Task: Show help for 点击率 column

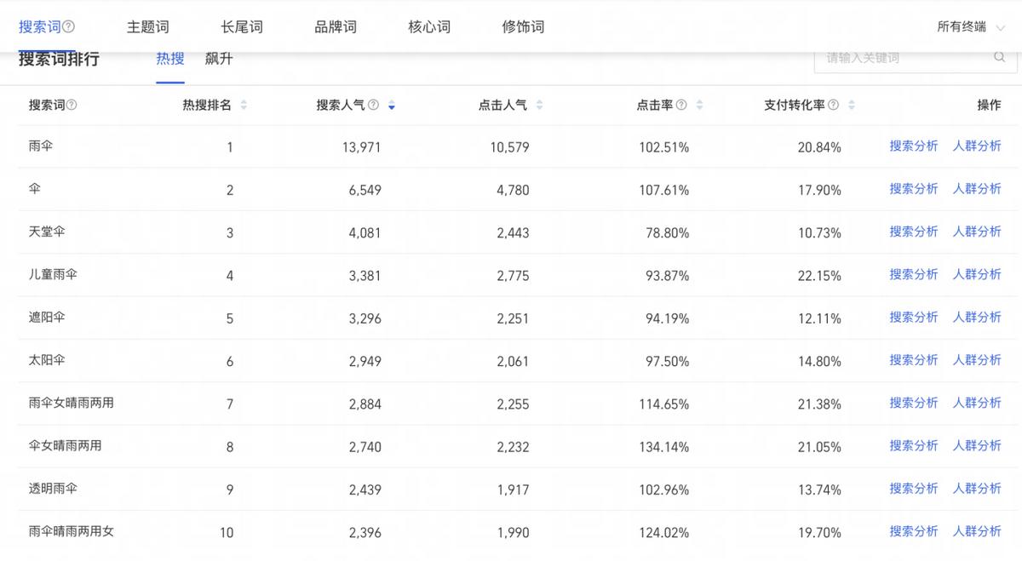Action: [681, 105]
